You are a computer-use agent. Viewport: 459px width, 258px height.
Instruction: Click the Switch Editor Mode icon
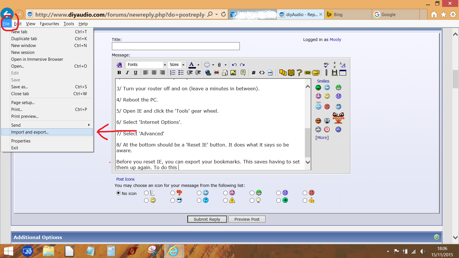[x=343, y=65]
